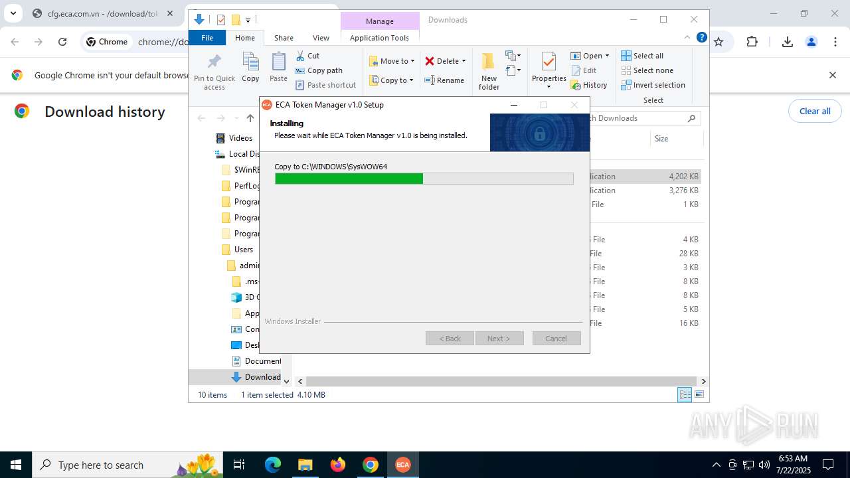Click ECA installer taskbar icon
The height and width of the screenshot is (478, 850).
tap(403, 465)
